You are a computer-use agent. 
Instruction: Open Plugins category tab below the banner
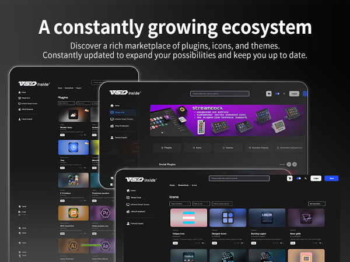pyautogui.click(x=167, y=148)
